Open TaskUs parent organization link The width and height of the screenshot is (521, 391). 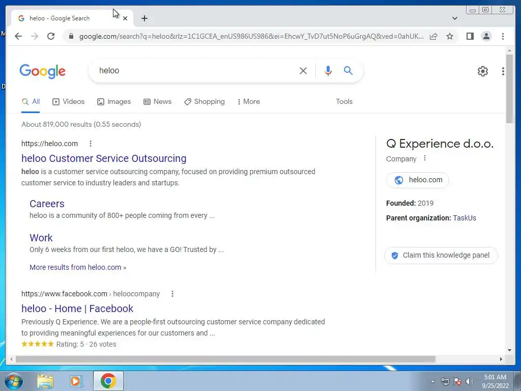464,218
